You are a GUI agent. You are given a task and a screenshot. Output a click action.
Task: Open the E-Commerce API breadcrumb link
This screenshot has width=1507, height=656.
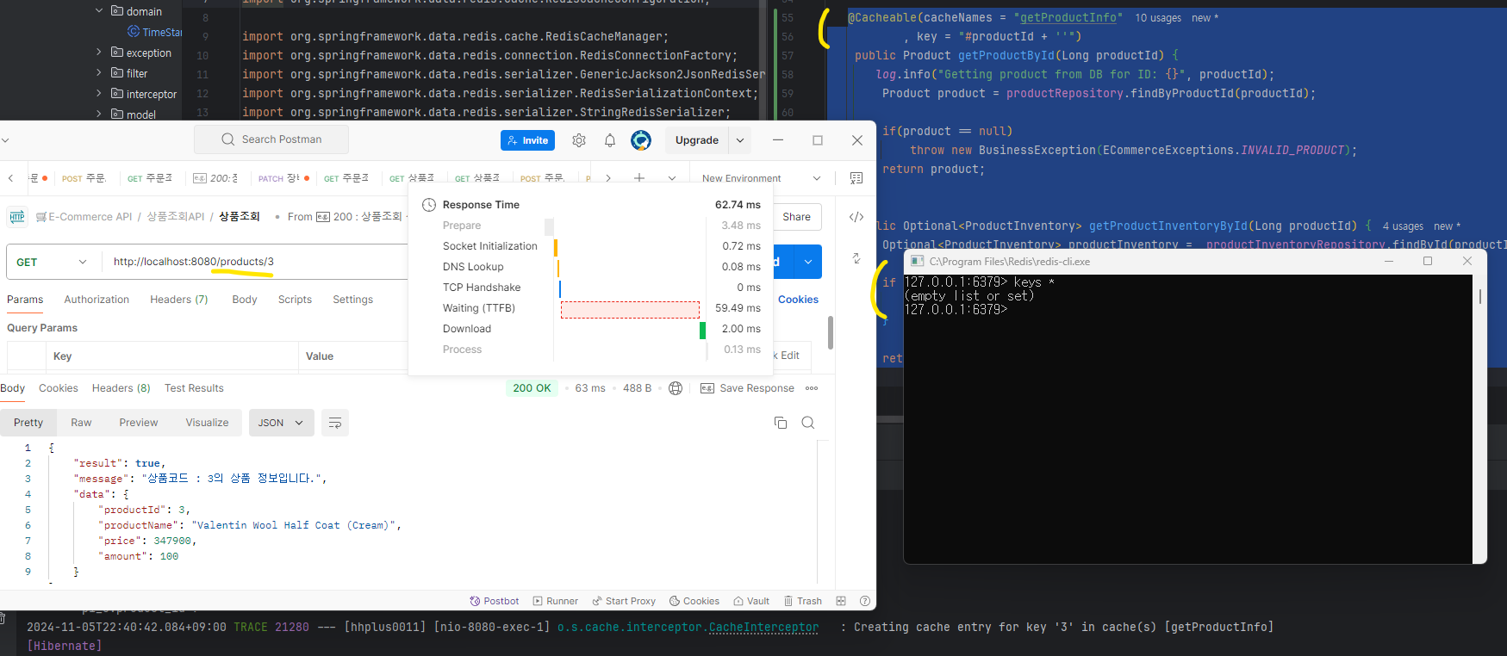click(x=84, y=217)
